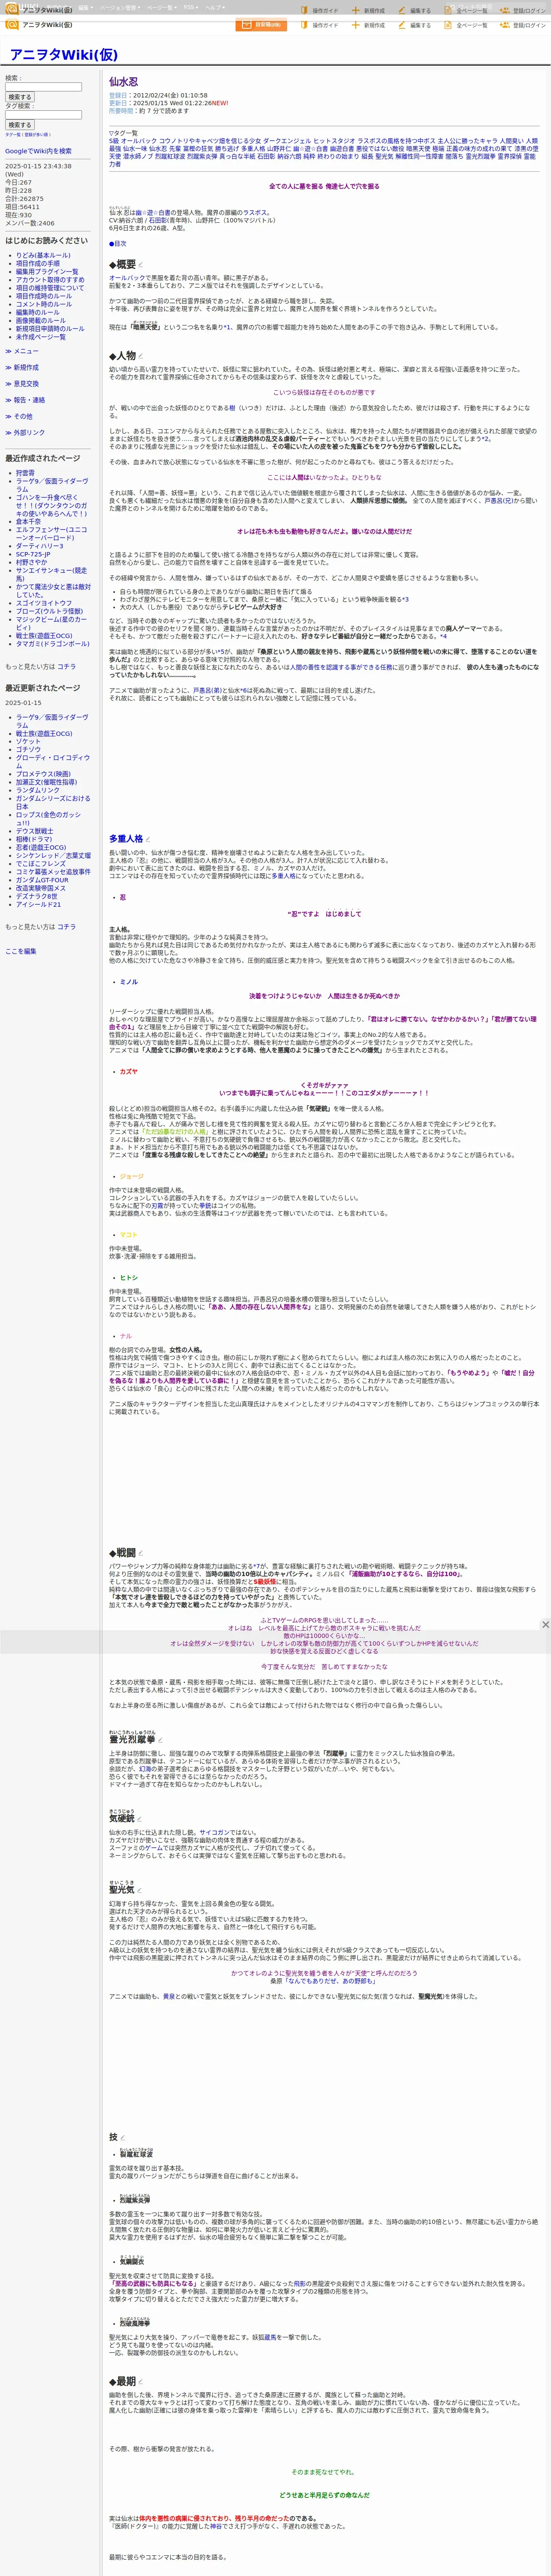The image size is (551, 2576).
Task: Close the overlay ad with the X button
Action: point(545,1624)
